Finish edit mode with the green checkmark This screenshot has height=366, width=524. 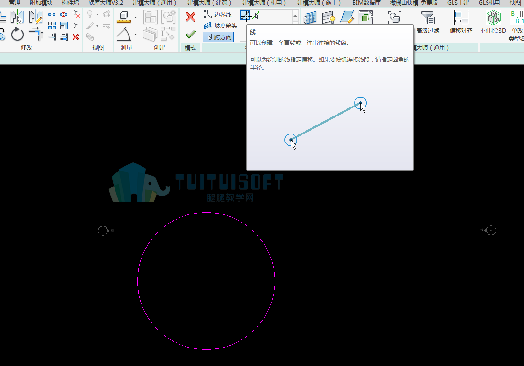(x=190, y=35)
